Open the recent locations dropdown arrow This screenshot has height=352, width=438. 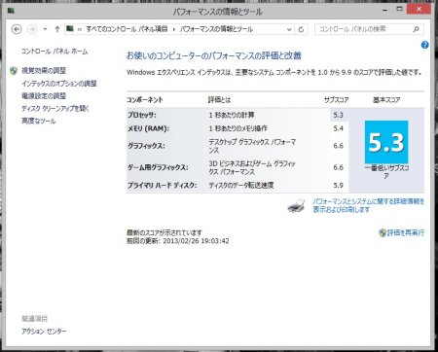[x=45, y=29]
